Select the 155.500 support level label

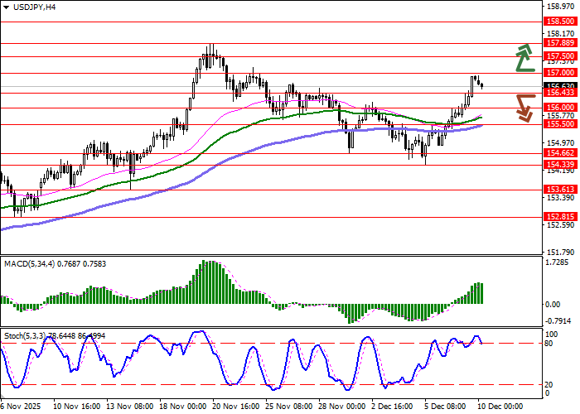click(x=561, y=124)
